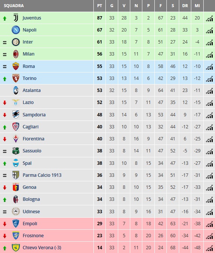Open the trend chart icon for Chievo Verona
The width and height of the screenshot is (215, 253).
pos(209,248)
